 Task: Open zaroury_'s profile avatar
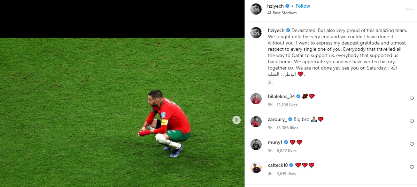point(256,122)
